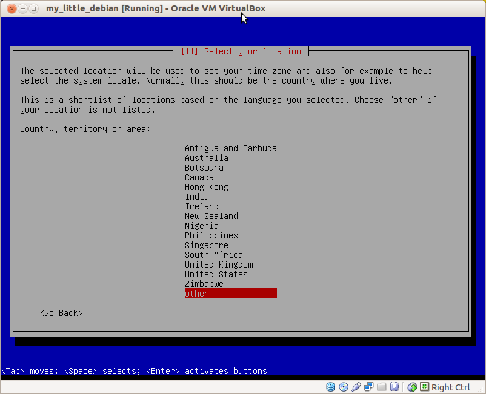Pick Zimbabwe in the country list
486x394 pixels.
point(231,284)
